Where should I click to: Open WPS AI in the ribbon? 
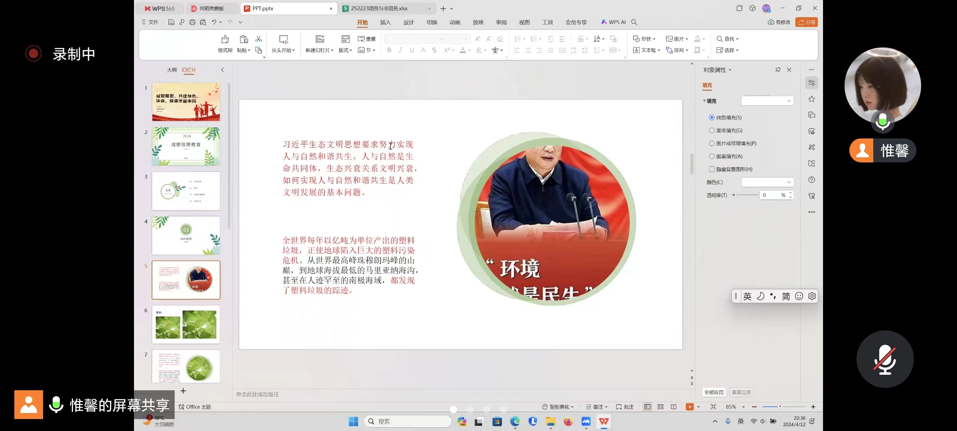(x=613, y=22)
